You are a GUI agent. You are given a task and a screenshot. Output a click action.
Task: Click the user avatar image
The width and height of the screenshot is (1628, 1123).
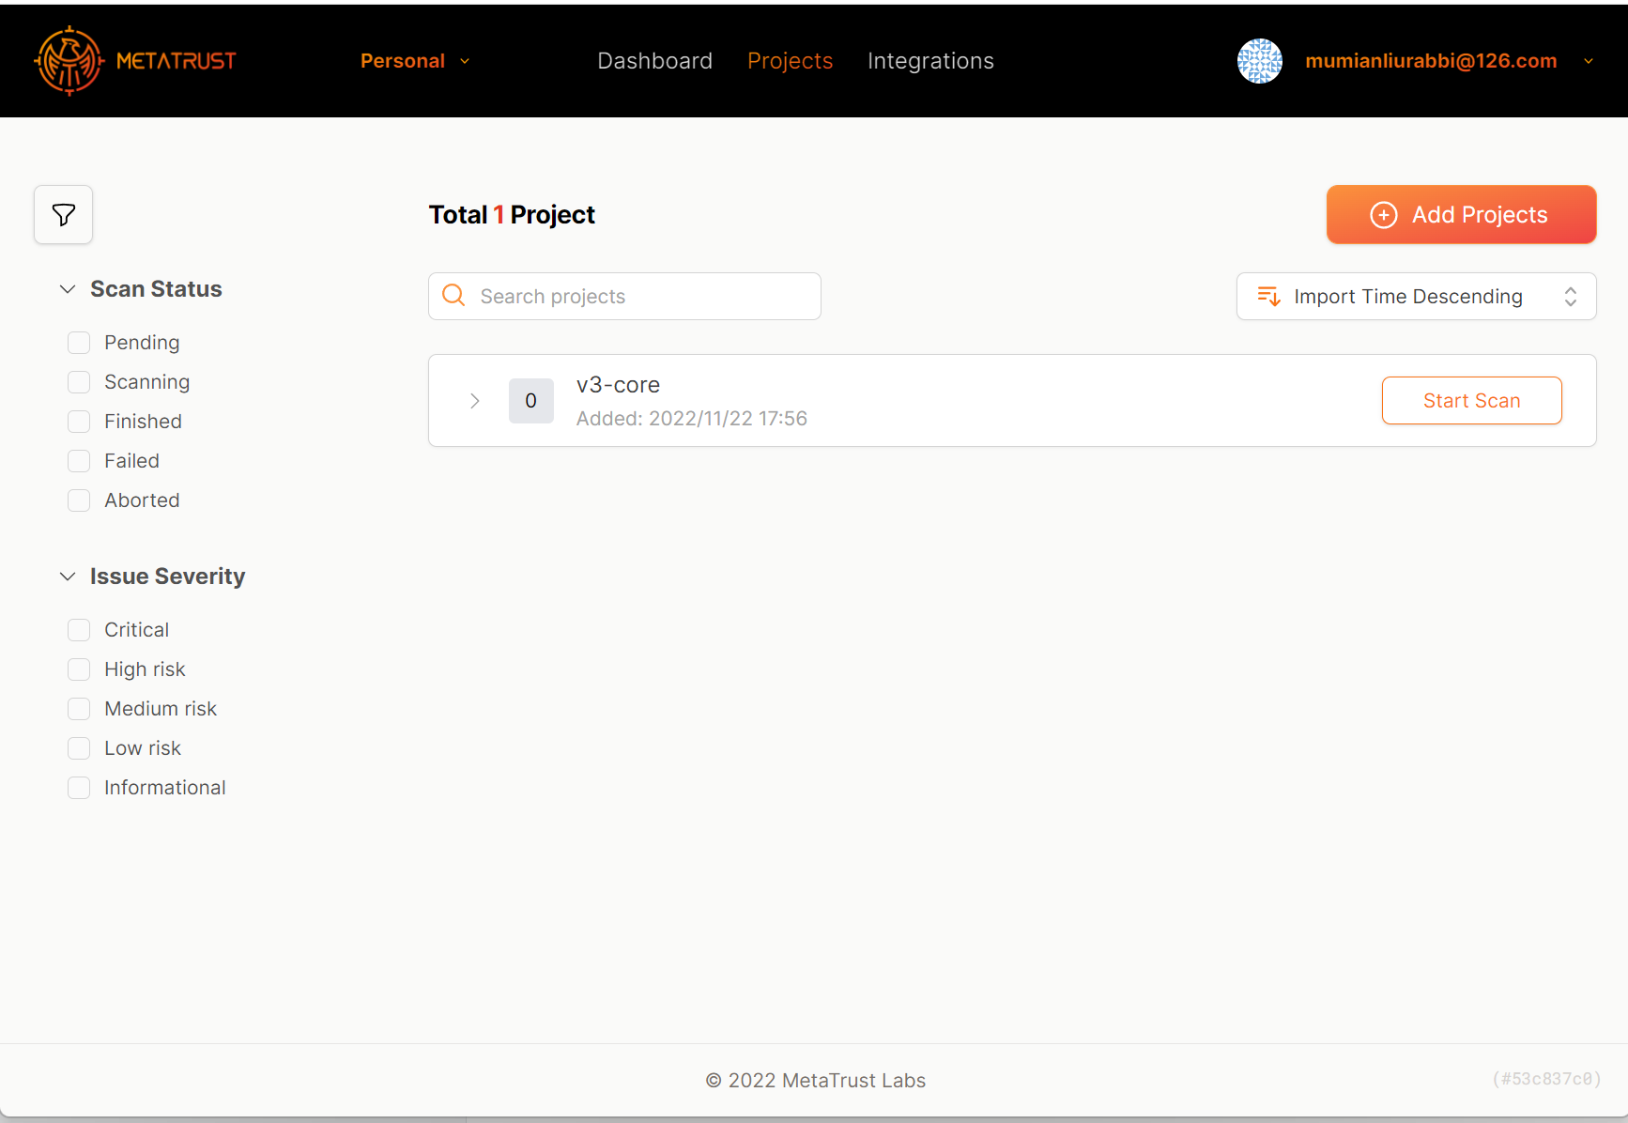tap(1259, 61)
